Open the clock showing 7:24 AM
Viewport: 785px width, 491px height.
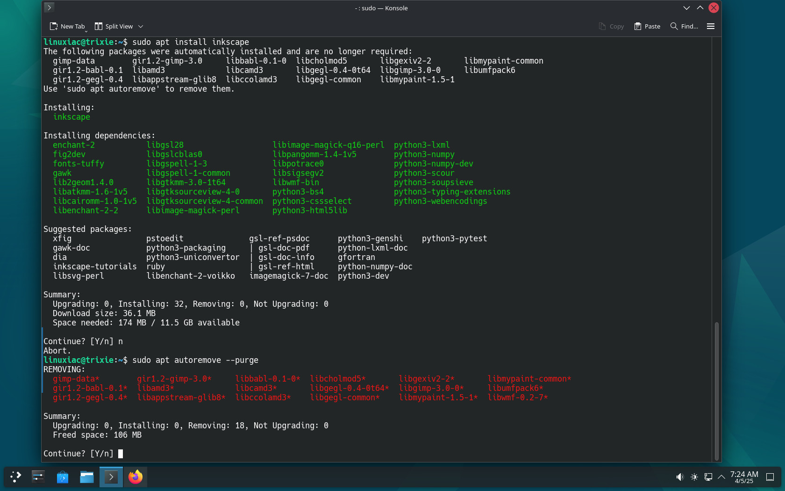click(x=744, y=477)
